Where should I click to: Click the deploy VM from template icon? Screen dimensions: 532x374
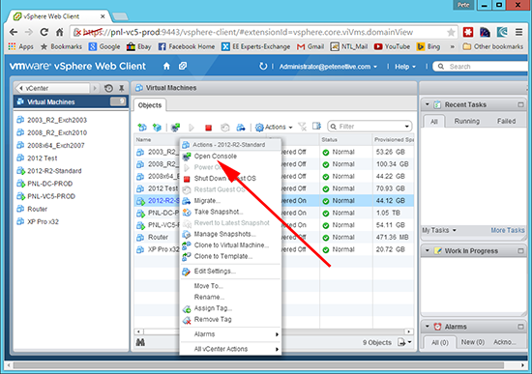[157, 128]
